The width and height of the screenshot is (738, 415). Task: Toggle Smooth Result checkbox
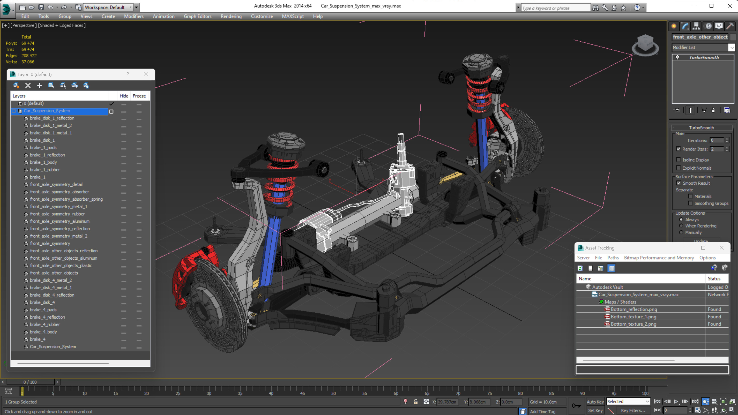tap(679, 183)
